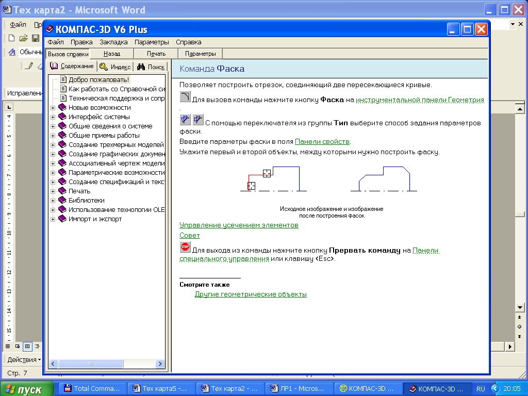Click the book icon beside Новые возможности
This screenshot has width=528, height=396.
(x=62, y=107)
